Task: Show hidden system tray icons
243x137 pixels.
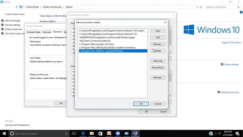Action: (x=216, y=134)
